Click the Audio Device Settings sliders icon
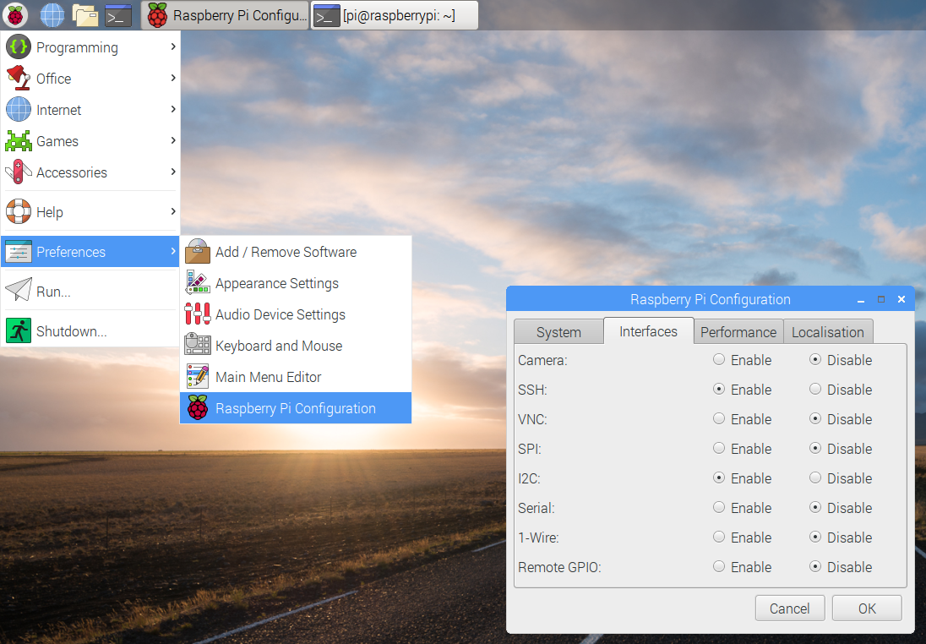926x644 pixels. click(197, 314)
